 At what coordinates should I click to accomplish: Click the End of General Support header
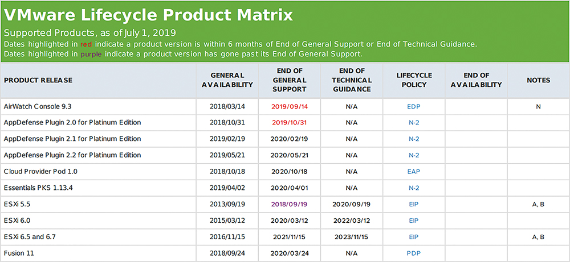point(290,80)
